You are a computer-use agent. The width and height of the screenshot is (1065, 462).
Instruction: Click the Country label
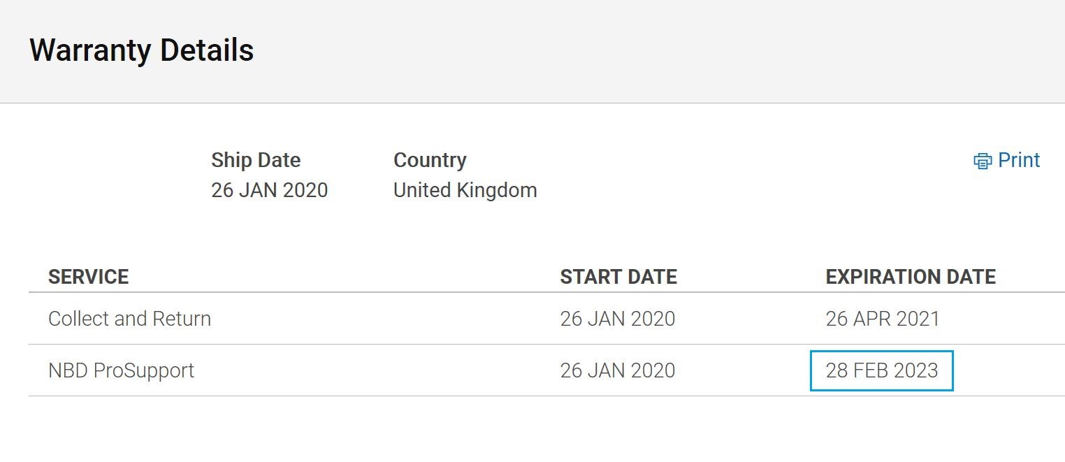click(x=430, y=160)
